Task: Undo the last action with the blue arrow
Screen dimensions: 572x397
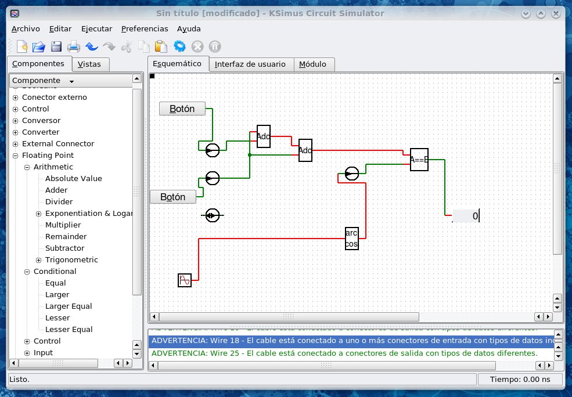Action: coord(92,46)
